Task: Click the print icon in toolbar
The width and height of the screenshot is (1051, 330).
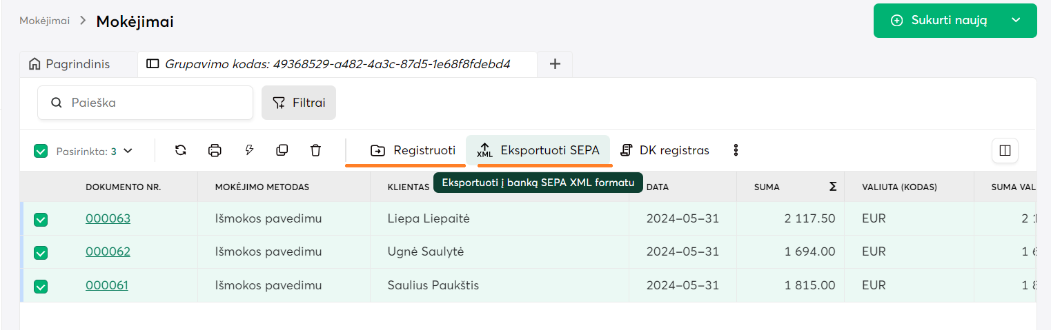Action: [215, 150]
